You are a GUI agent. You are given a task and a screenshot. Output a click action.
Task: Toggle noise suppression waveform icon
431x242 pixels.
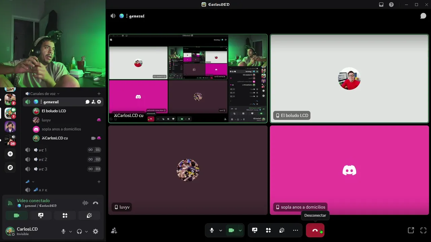click(x=86, y=203)
